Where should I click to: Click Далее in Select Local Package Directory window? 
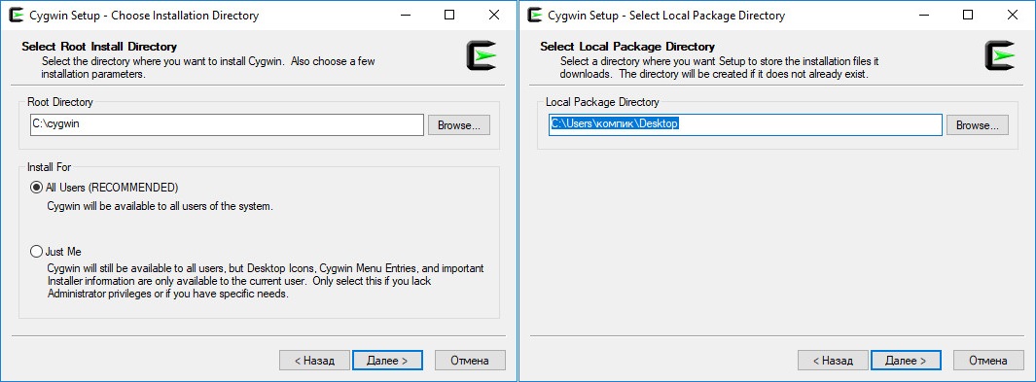click(x=906, y=361)
